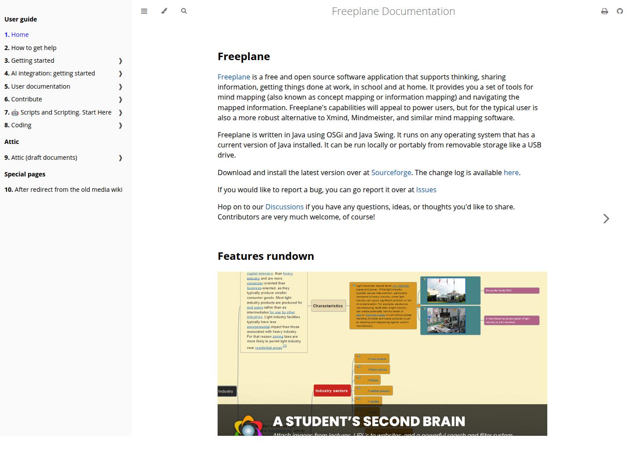Click the 'Special pages' sidebar heading

click(x=25, y=174)
